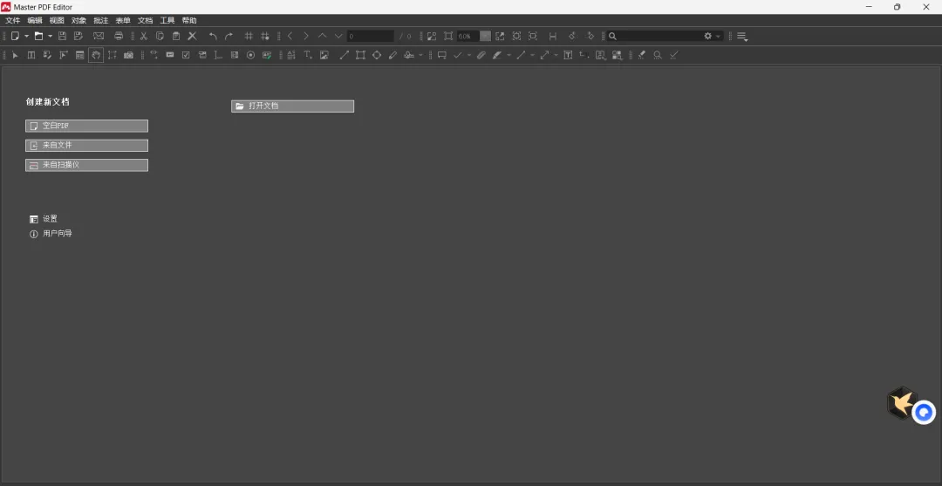Click the new document icon
Image resolution: width=942 pixels, height=486 pixels.
point(15,36)
